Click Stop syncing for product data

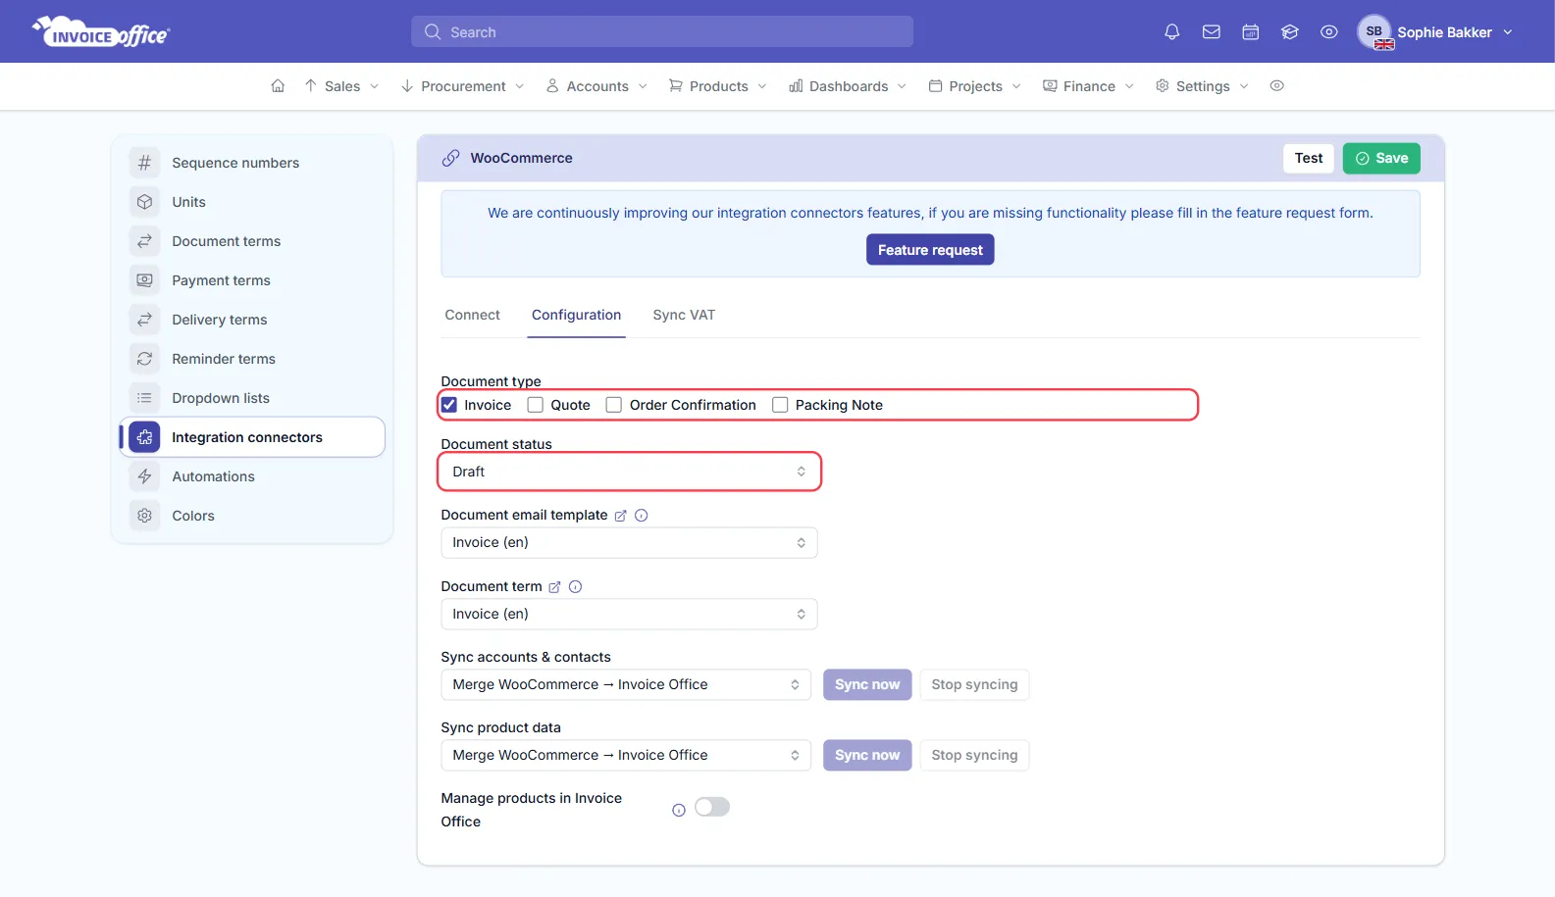coord(974,755)
